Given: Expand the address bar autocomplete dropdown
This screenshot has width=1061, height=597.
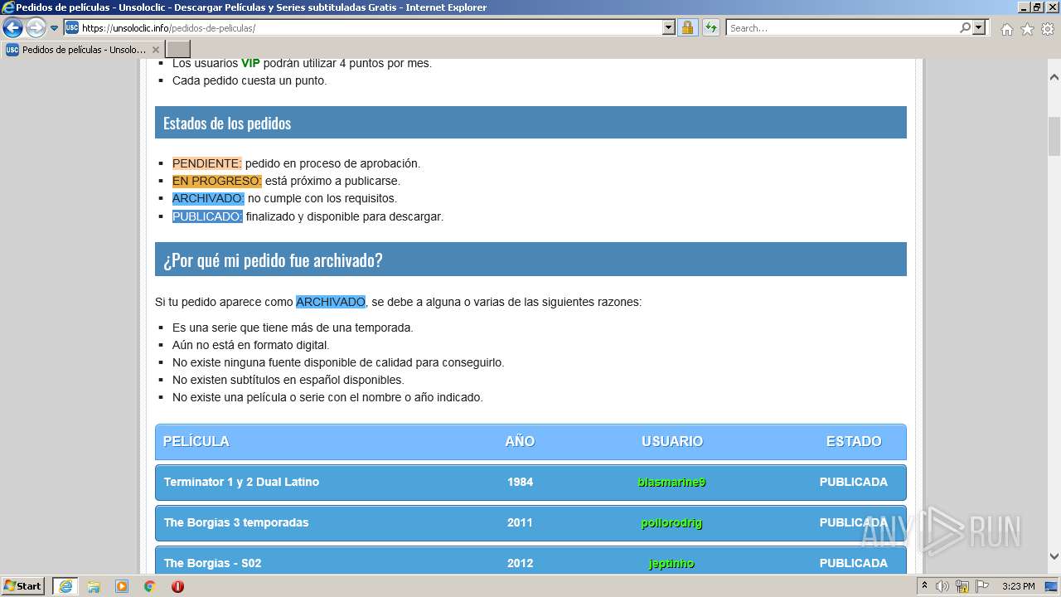Looking at the screenshot, I should (669, 27).
